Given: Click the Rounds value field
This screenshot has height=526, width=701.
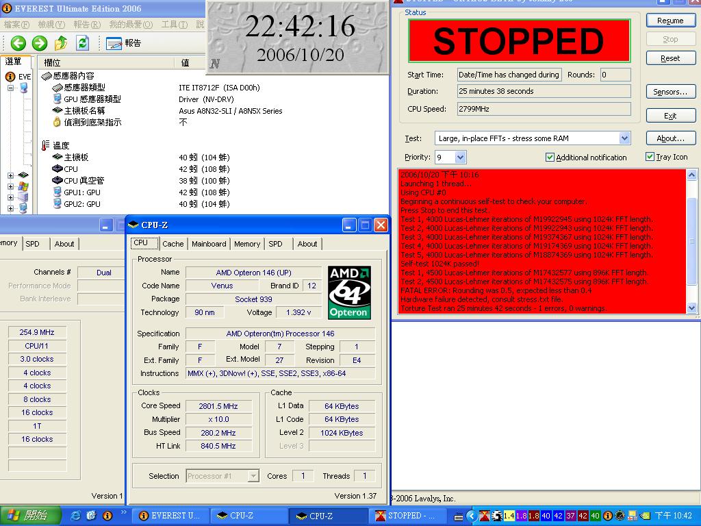Looking at the screenshot, I should (615, 75).
